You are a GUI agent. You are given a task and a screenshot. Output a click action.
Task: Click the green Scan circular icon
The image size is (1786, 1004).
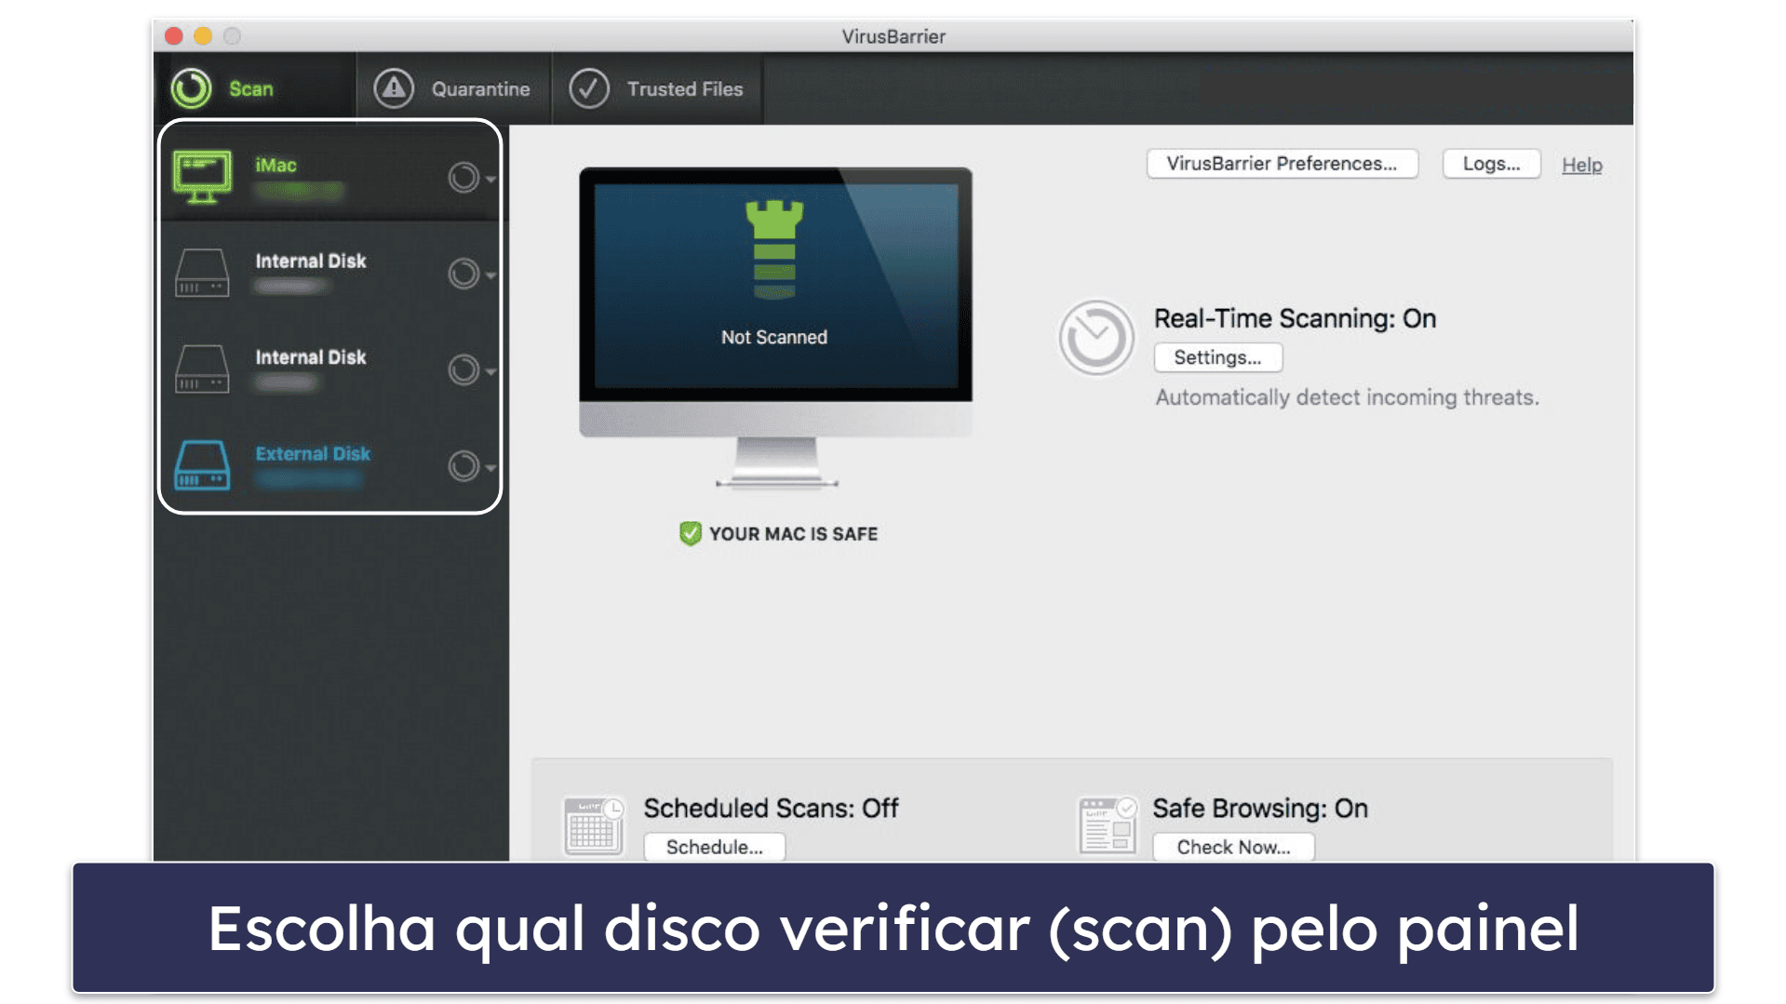(x=192, y=88)
